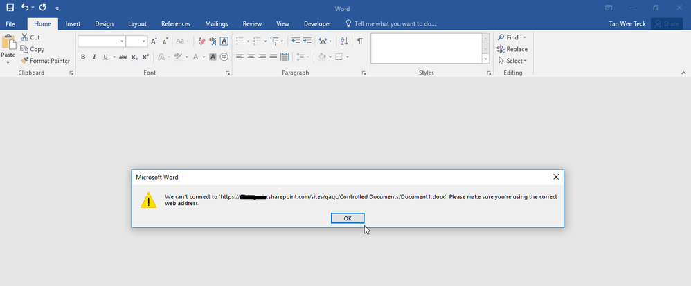
Task: Click the Find button
Action: (508, 37)
